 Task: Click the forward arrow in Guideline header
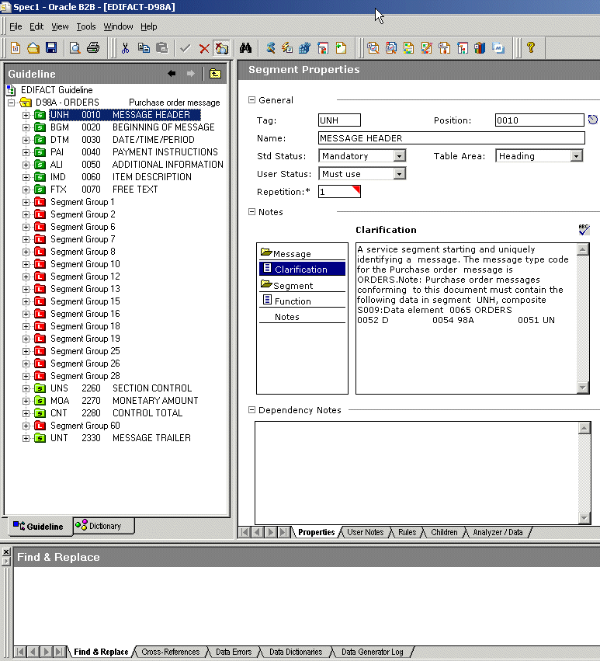pos(190,73)
